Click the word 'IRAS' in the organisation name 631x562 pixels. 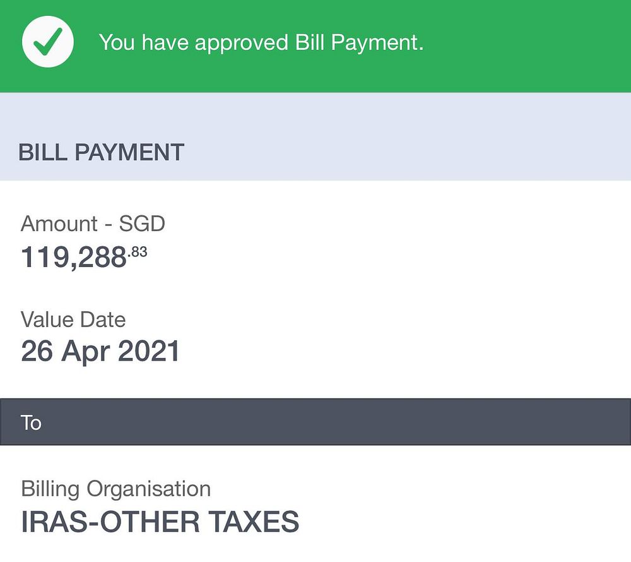coord(53,522)
